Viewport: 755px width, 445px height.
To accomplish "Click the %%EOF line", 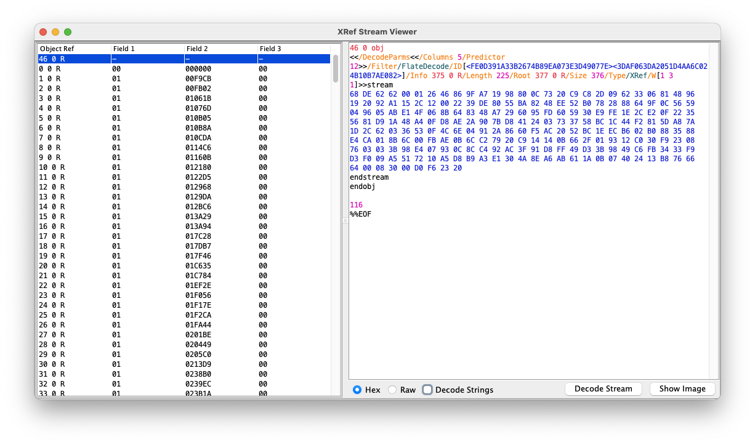I will tap(360, 214).
